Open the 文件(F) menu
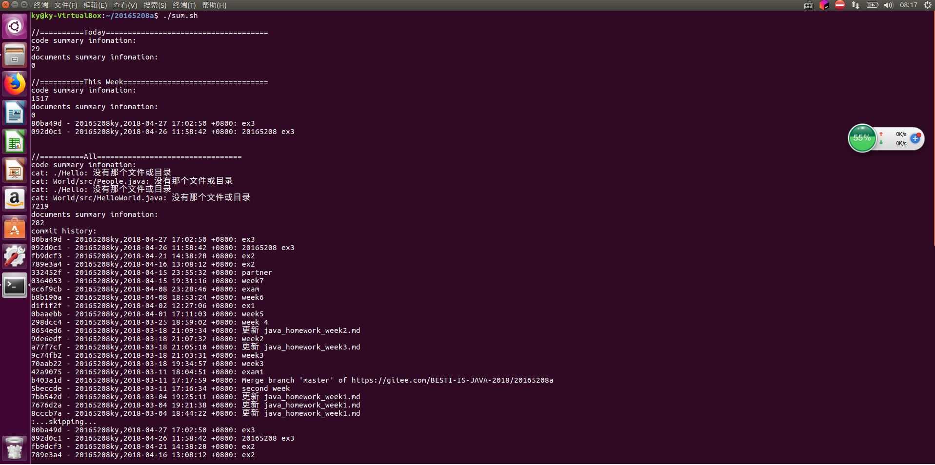Screen dimensions: 935x465 pyautogui.click(x=65, y=5)
